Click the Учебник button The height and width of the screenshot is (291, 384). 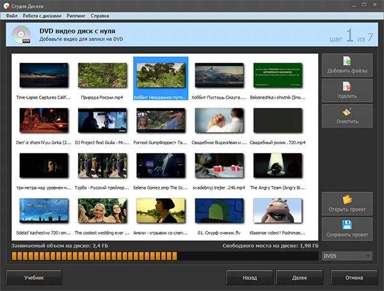click(34, 278)
